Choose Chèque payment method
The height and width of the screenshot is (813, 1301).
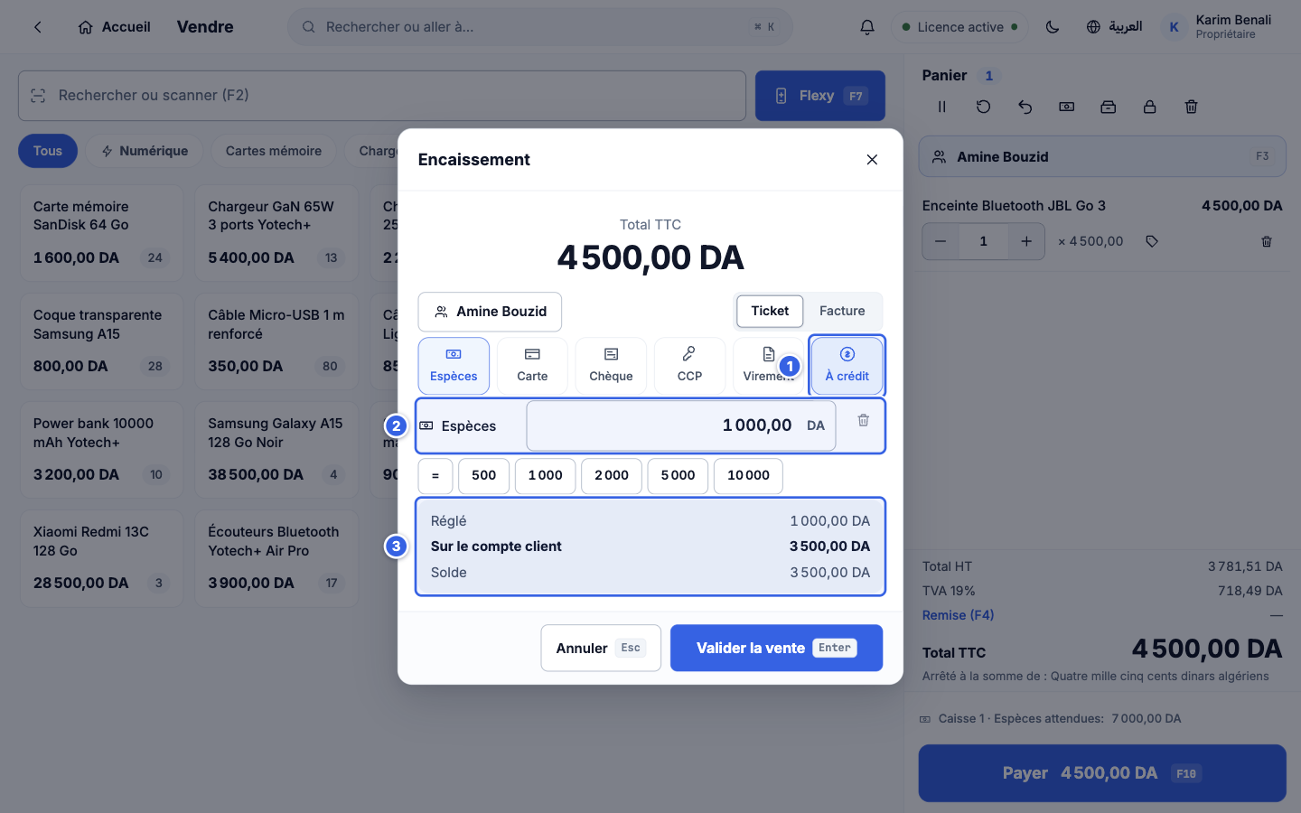[611, 366]
